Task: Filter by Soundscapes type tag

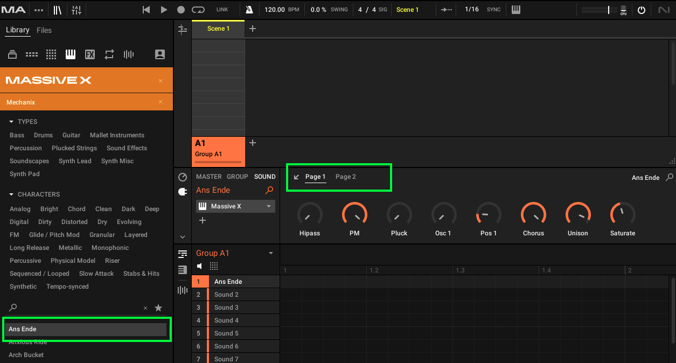Action: [x=29, y=161]
